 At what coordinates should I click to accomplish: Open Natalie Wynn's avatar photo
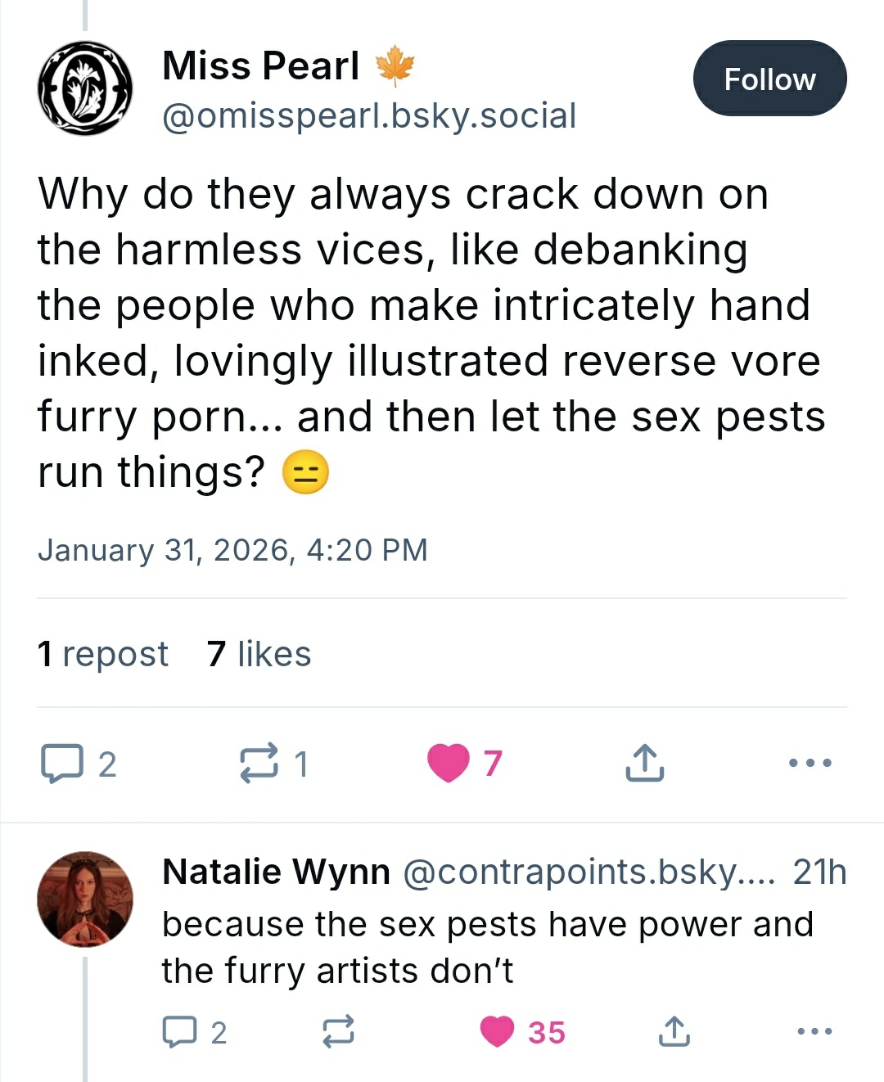tap(85, 899)
